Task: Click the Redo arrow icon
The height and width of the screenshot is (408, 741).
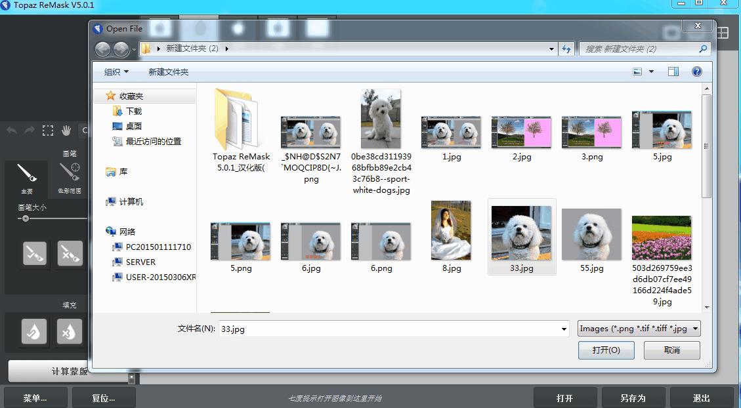Action: point(29,130)
